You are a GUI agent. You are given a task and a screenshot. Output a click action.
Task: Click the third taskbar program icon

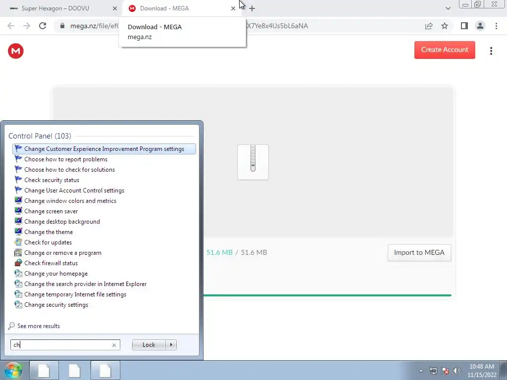tap(105, 370)
